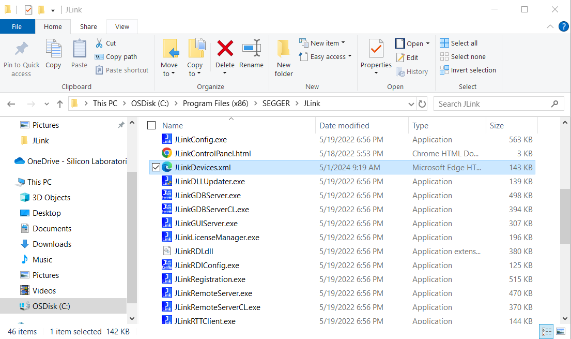The height and width of the screenshot is (339, 571).
Task: Click Select none in the ribbon
Action: point(463,56)
